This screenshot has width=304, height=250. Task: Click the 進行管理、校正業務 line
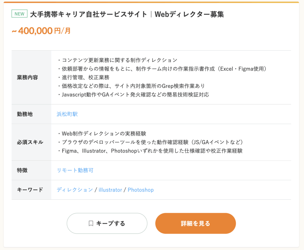click(x=83, y=78)
